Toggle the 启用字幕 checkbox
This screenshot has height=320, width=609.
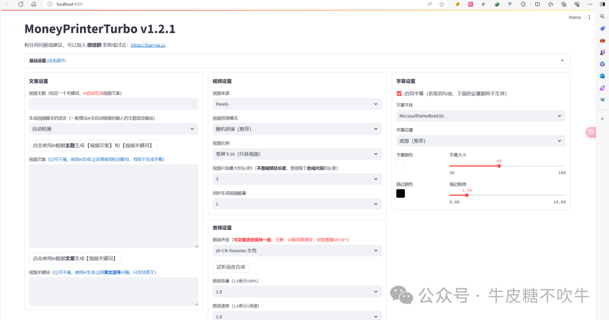(399, 94)
